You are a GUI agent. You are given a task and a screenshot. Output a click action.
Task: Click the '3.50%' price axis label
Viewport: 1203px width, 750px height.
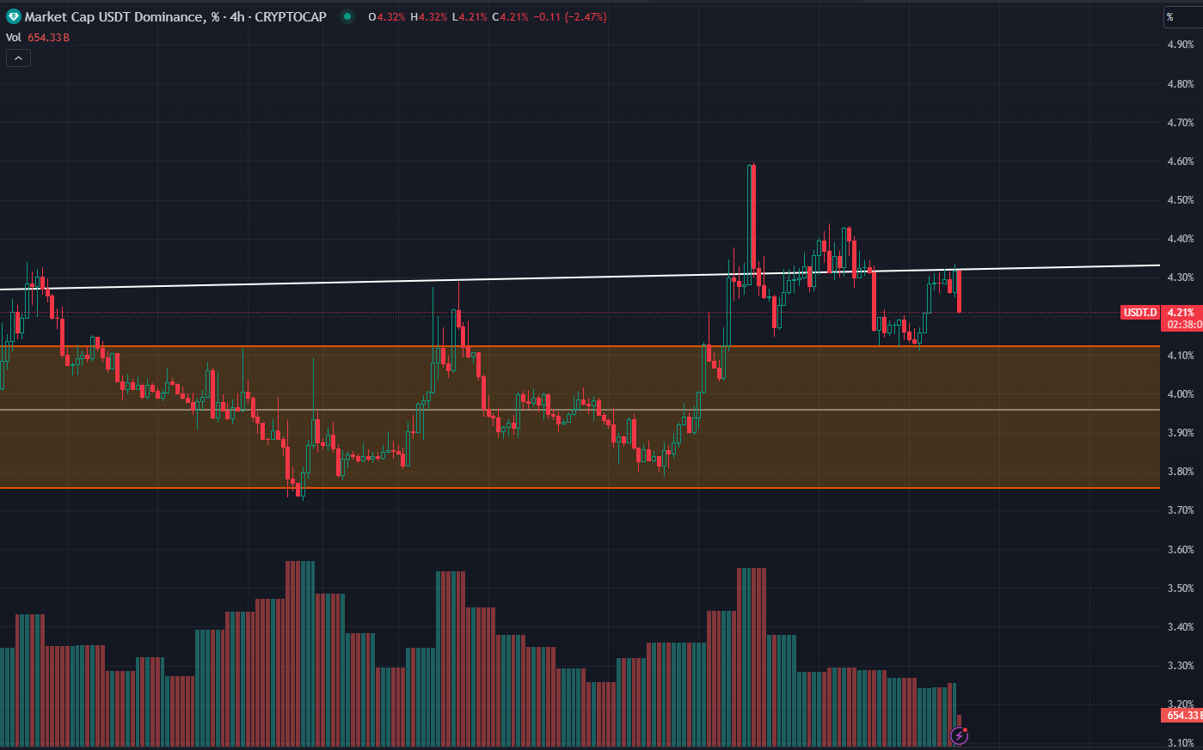pos(1180,588)
